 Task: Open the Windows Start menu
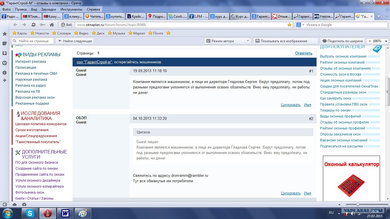(7, 213)
